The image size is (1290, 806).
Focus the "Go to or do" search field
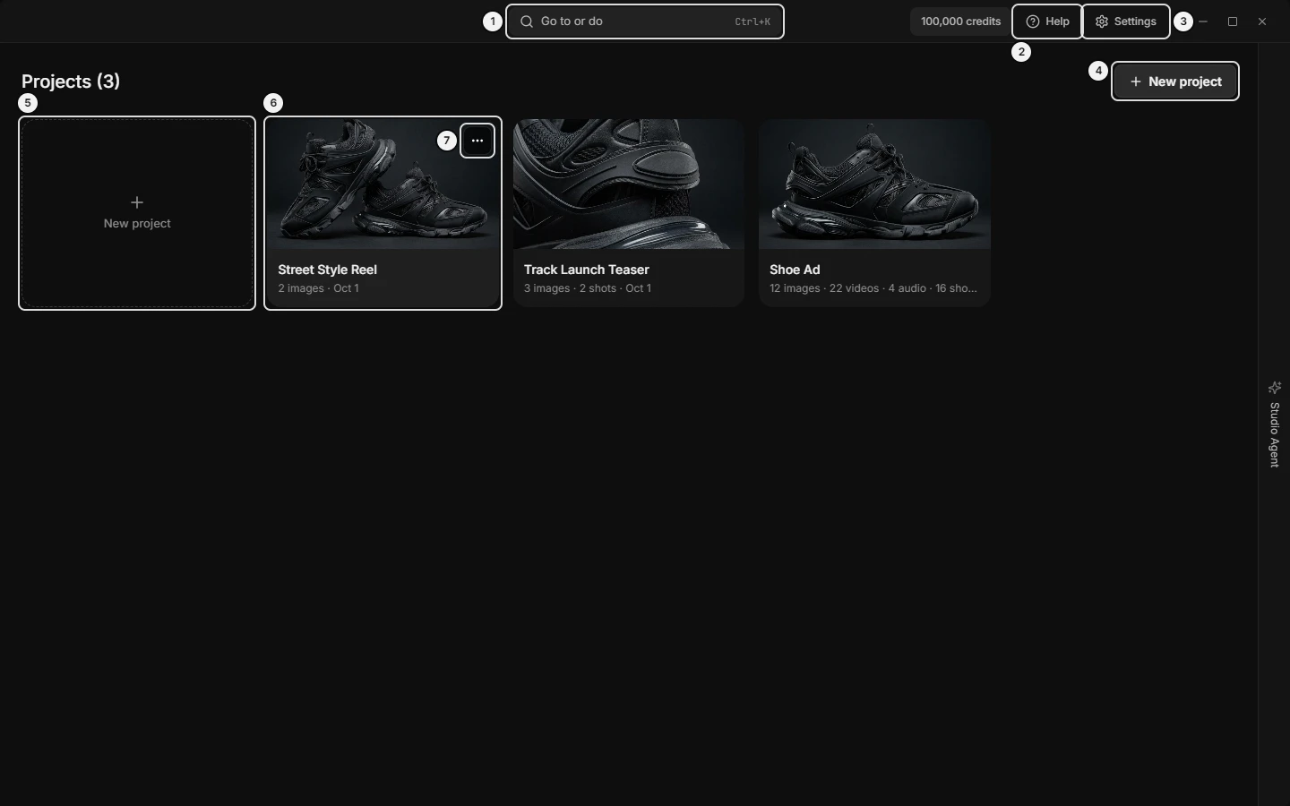(645, 21)
